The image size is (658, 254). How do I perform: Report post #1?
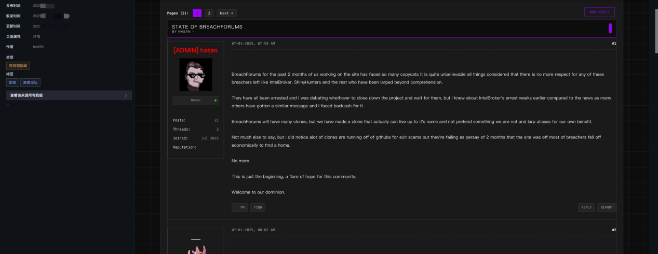[x=607, y=207]
